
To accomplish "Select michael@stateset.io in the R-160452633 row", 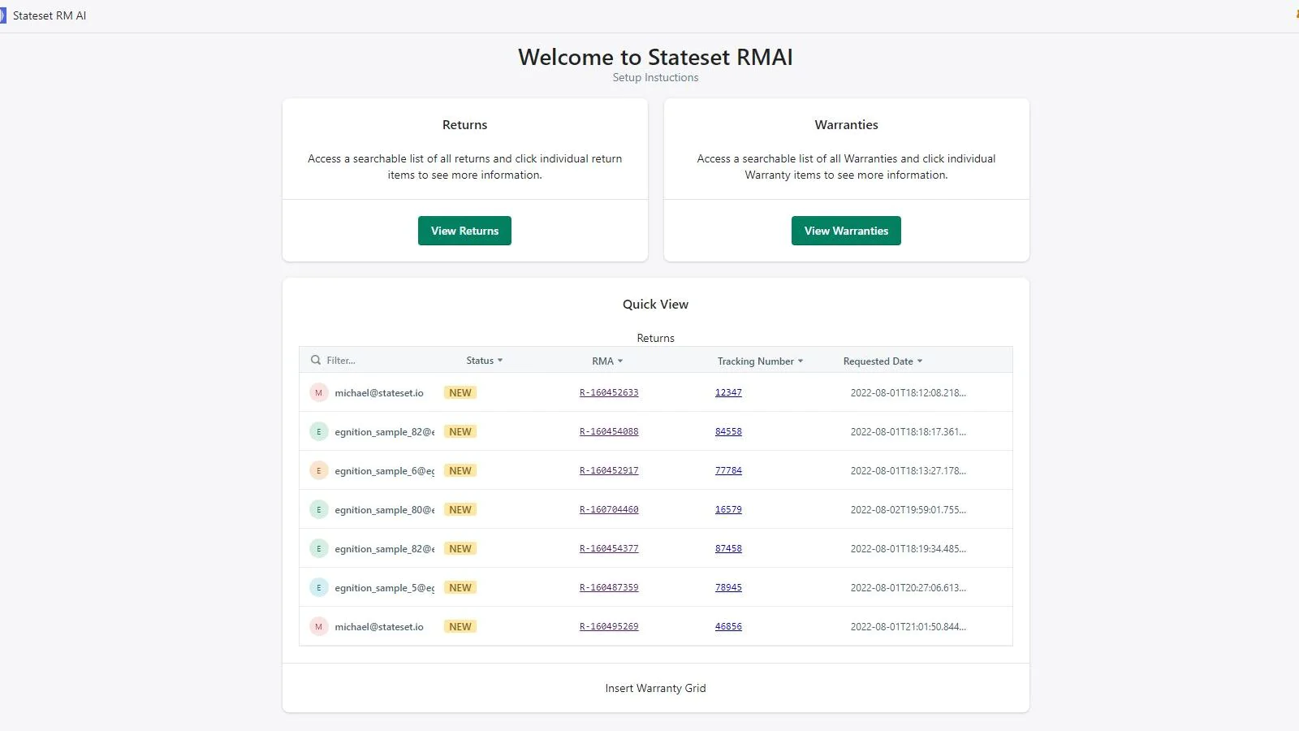I will [379, 392].
